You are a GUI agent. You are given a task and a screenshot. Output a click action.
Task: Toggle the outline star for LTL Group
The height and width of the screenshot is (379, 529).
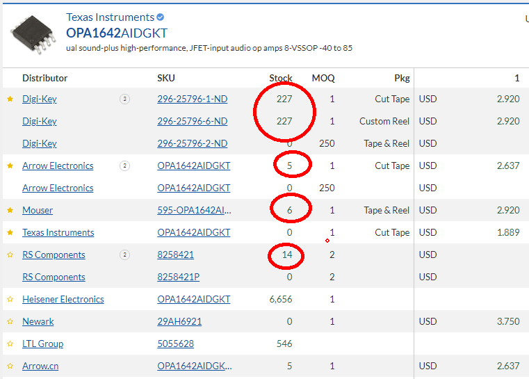(10, 344)
